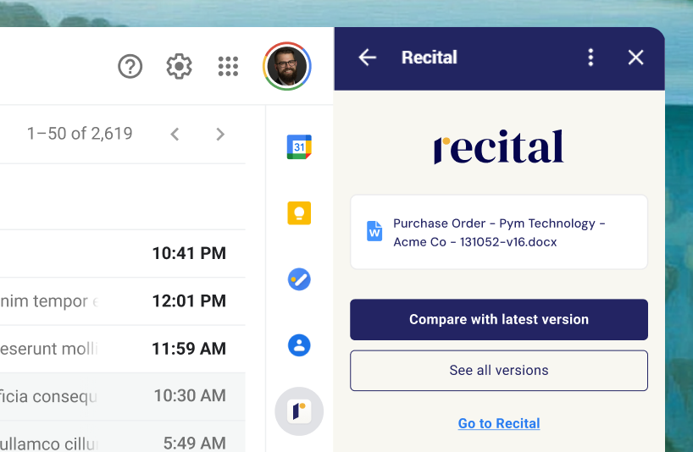The height and width of the screenshot is (452, 693).
Task: Select the 1–50 of 2,619 counter
Action: pos(80,134)
